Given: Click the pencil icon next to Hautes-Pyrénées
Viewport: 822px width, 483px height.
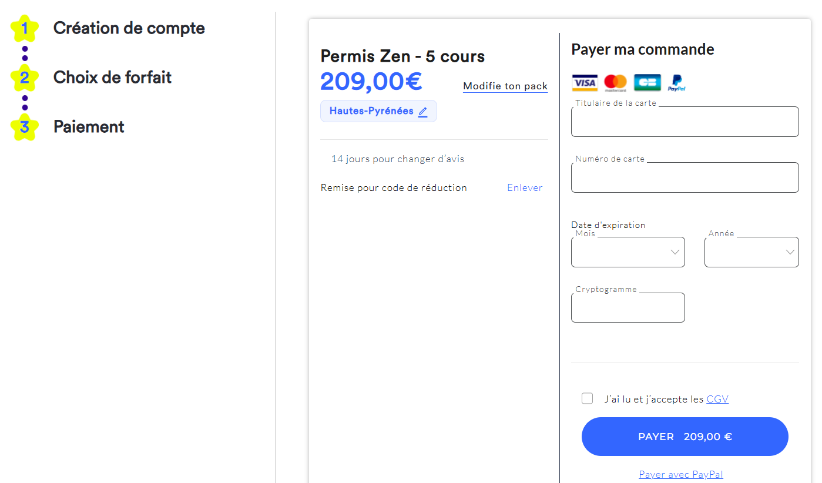Looking at the screenshot, I should coord(422,111).
